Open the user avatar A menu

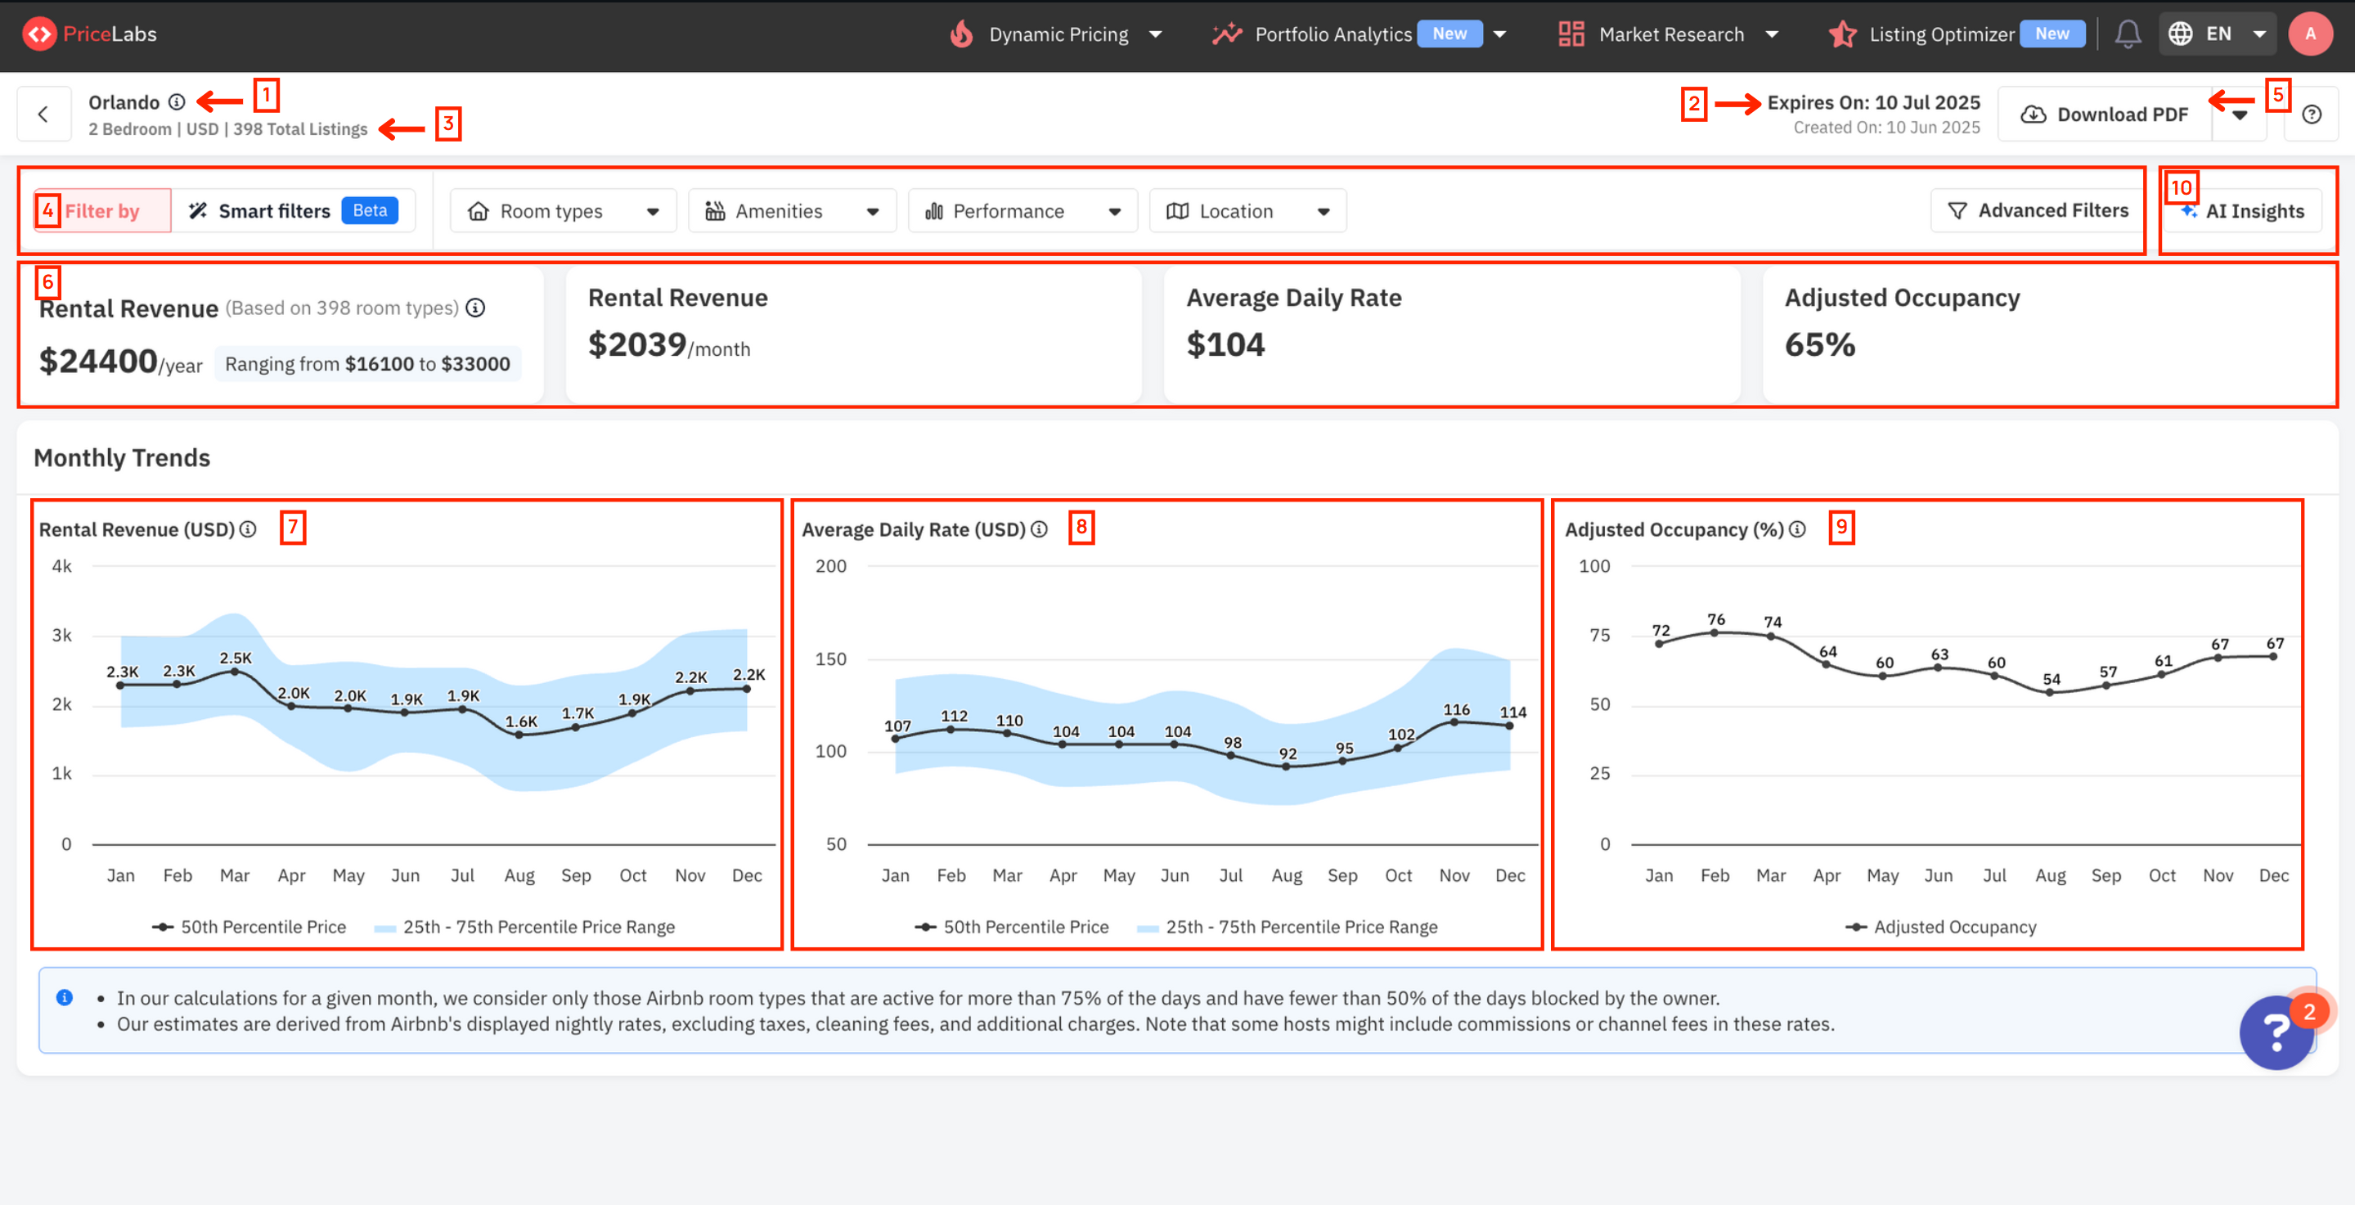[2309, 34]
